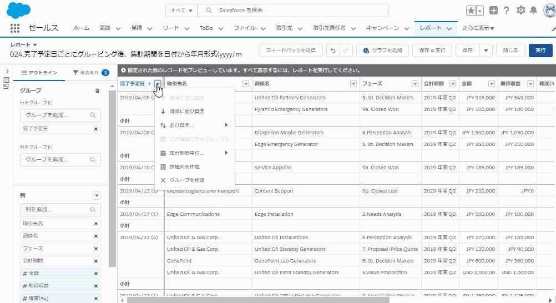This screenshot has width=556, height=303.
Task: Click the report table horizontal scrollbar
Action: [258, 300]
